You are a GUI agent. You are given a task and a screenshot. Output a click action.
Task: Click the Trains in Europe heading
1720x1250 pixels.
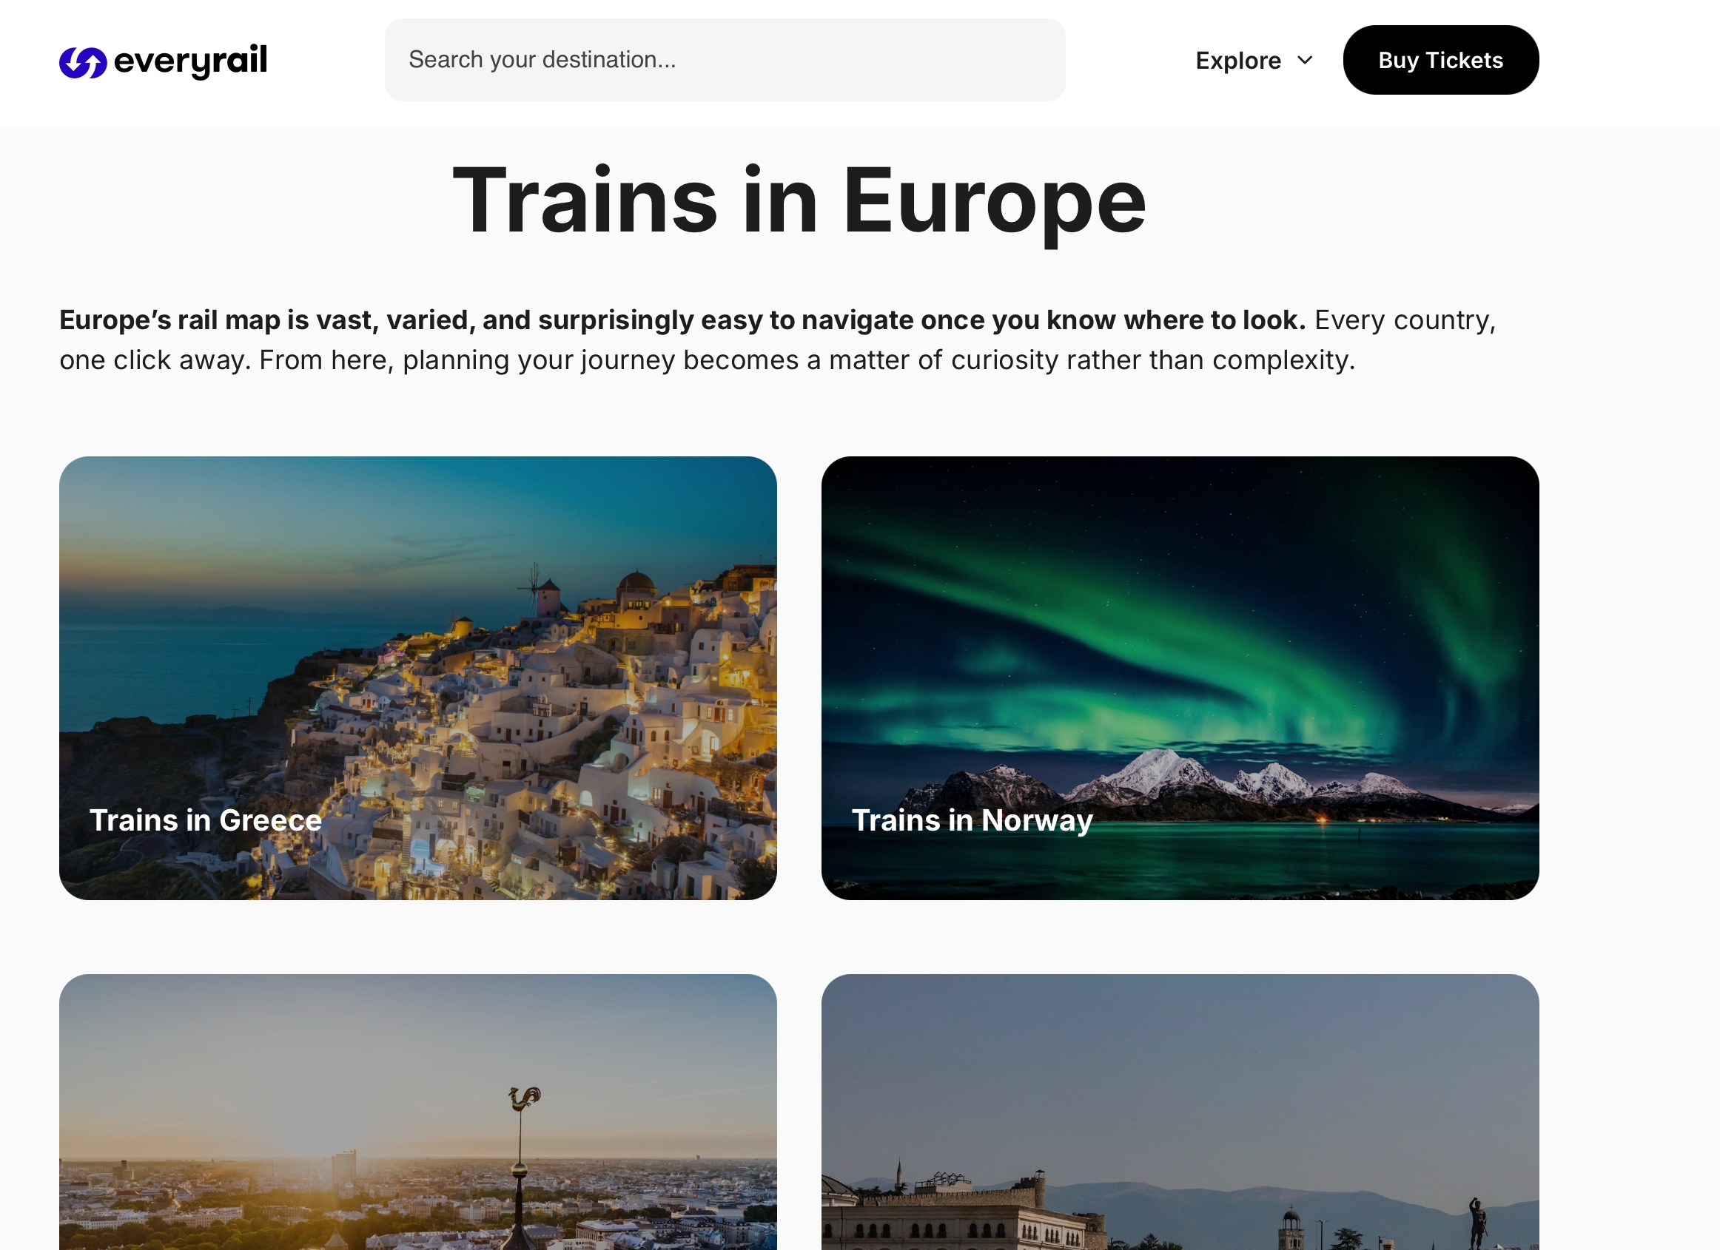799,201
